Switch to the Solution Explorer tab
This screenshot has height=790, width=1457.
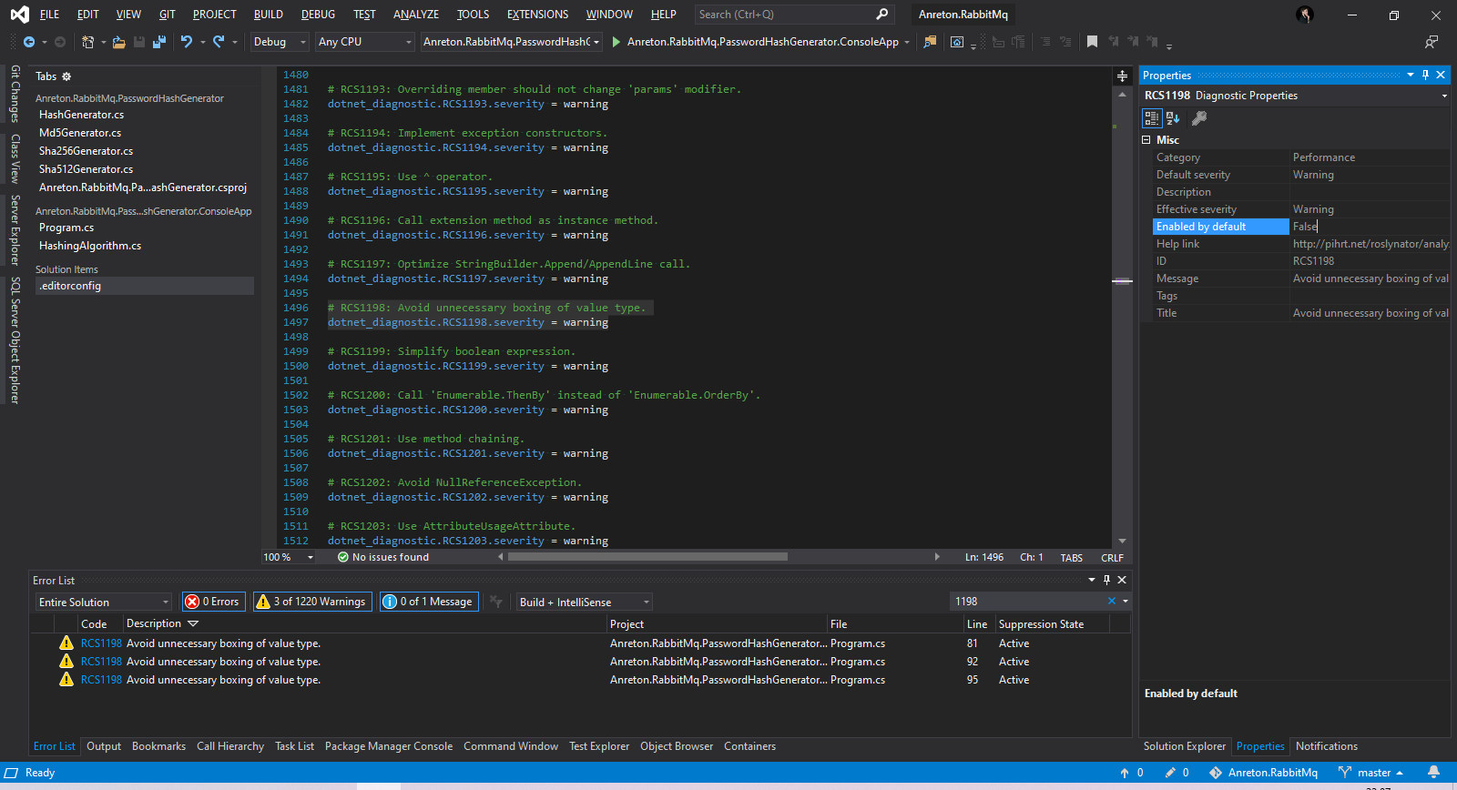pos(1185,746)
